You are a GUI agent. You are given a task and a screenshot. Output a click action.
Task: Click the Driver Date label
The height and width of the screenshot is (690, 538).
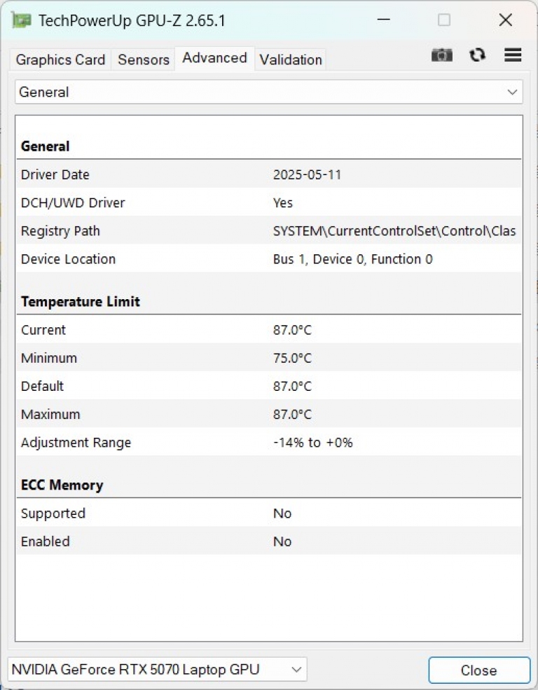(x=55, y=174)
